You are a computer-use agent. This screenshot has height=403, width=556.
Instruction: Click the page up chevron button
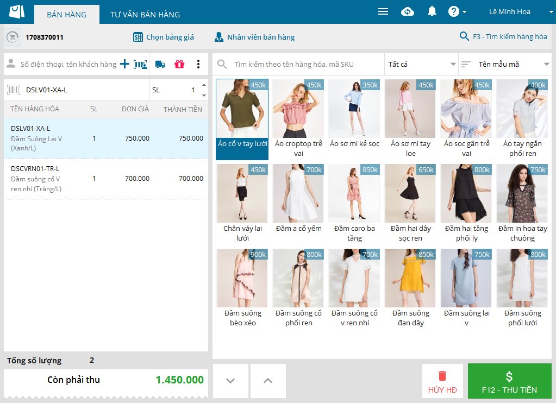pyautogui.click(x=268, y=381)
